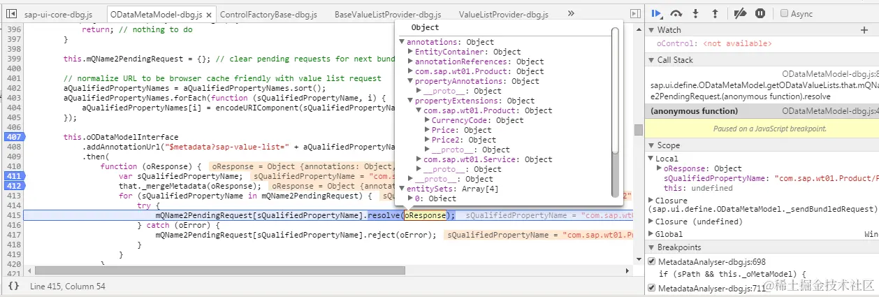Expand annotationReferences in Object popup
Viewport: 879px width, 297px height.
(410, 61)
